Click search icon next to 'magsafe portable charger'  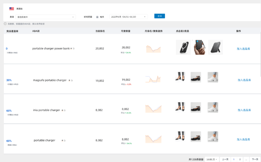click(72, 81)
